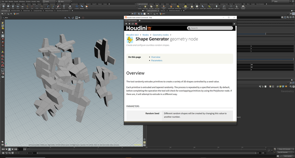This screenshot has width=295, height=158.
Task: Choose the Spray Paint tool
Action: point(58,7)
